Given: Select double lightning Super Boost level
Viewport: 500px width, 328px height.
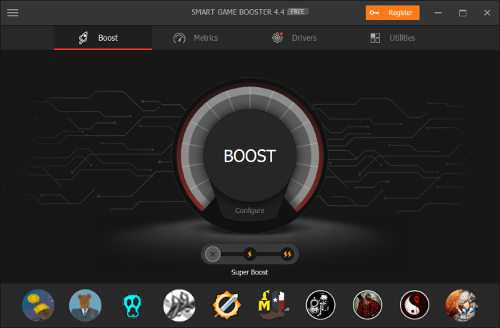Looking at the screenshot, I should pos(288,254).
